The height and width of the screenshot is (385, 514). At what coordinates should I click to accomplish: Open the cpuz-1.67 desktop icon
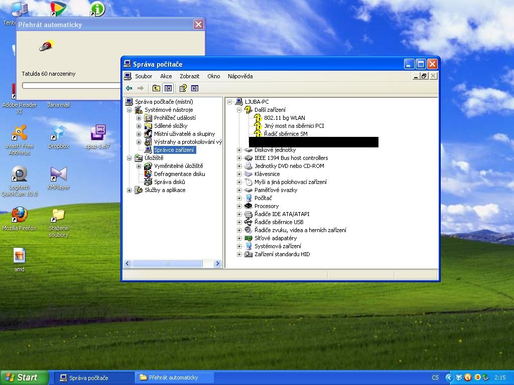tap(98, 137)
